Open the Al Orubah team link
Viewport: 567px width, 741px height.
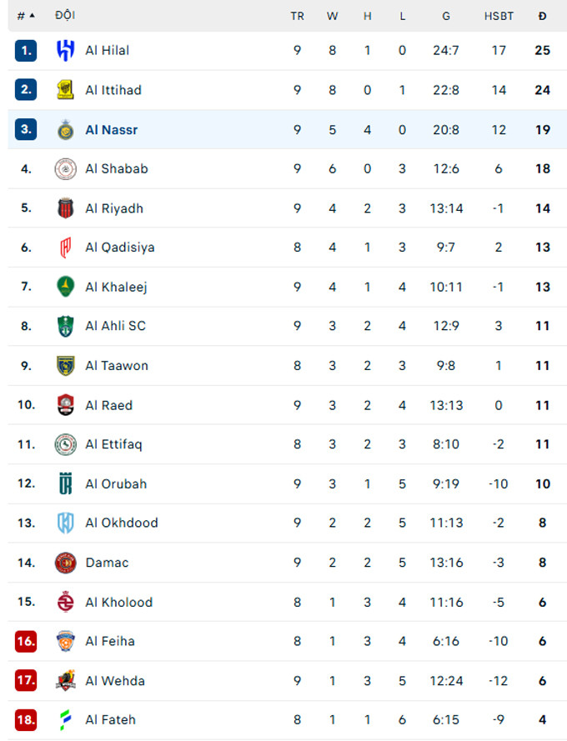click(116, 484)
